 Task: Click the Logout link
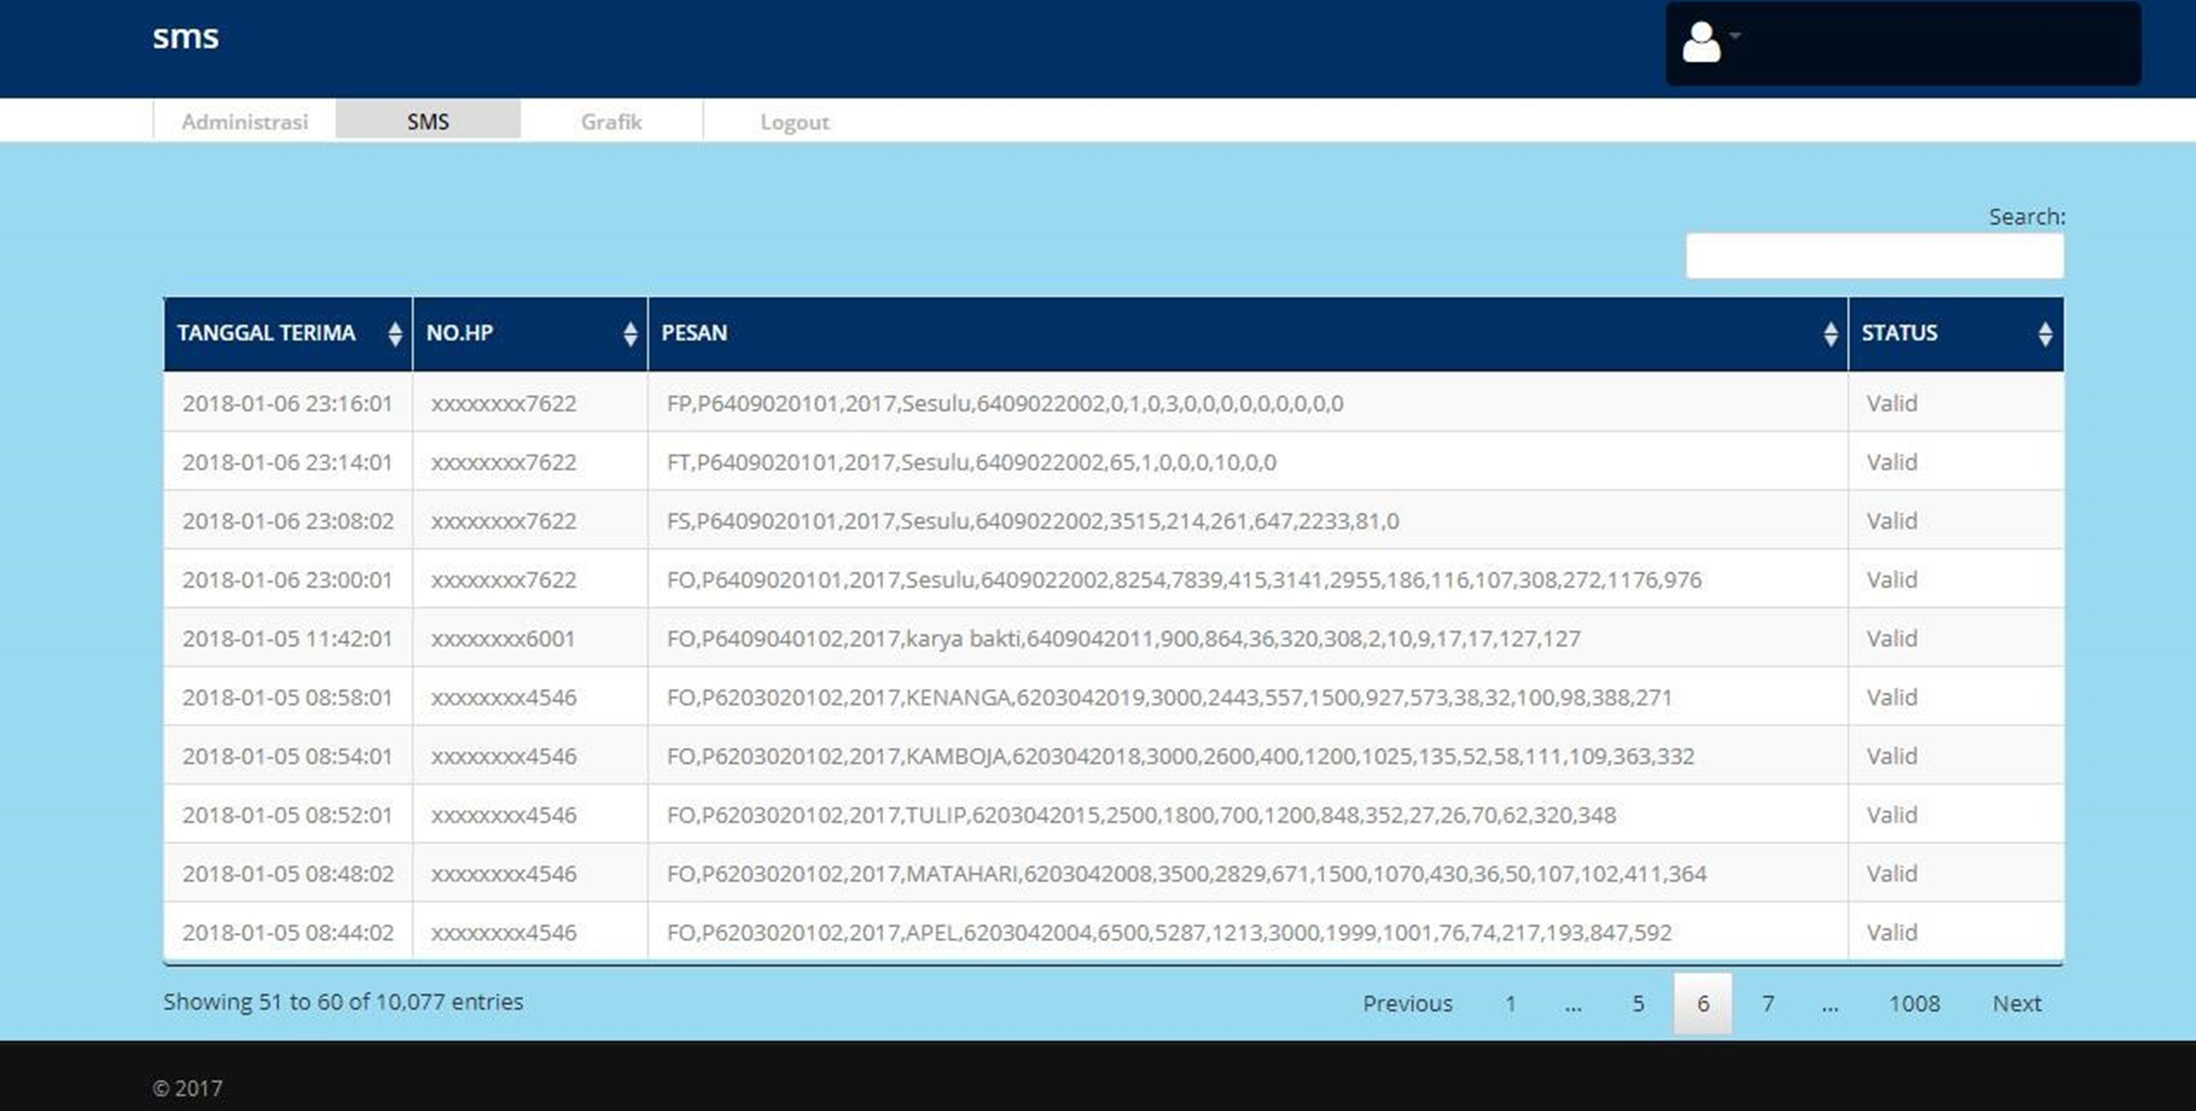[x=794, y=122]
